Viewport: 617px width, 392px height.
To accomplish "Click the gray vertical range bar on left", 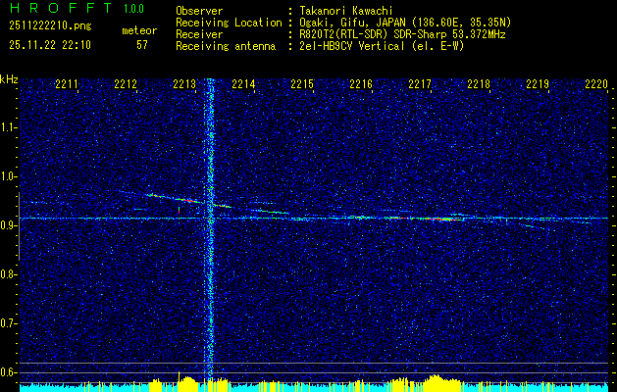I will [19, 226].
